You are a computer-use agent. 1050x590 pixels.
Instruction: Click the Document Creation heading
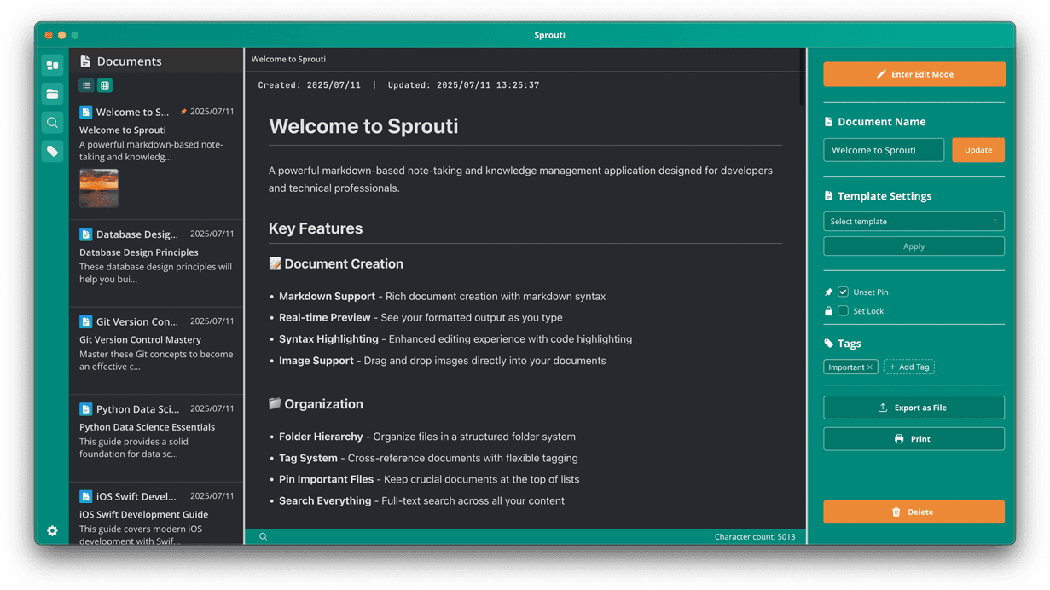pyautogui.click(x=336, y=264)
